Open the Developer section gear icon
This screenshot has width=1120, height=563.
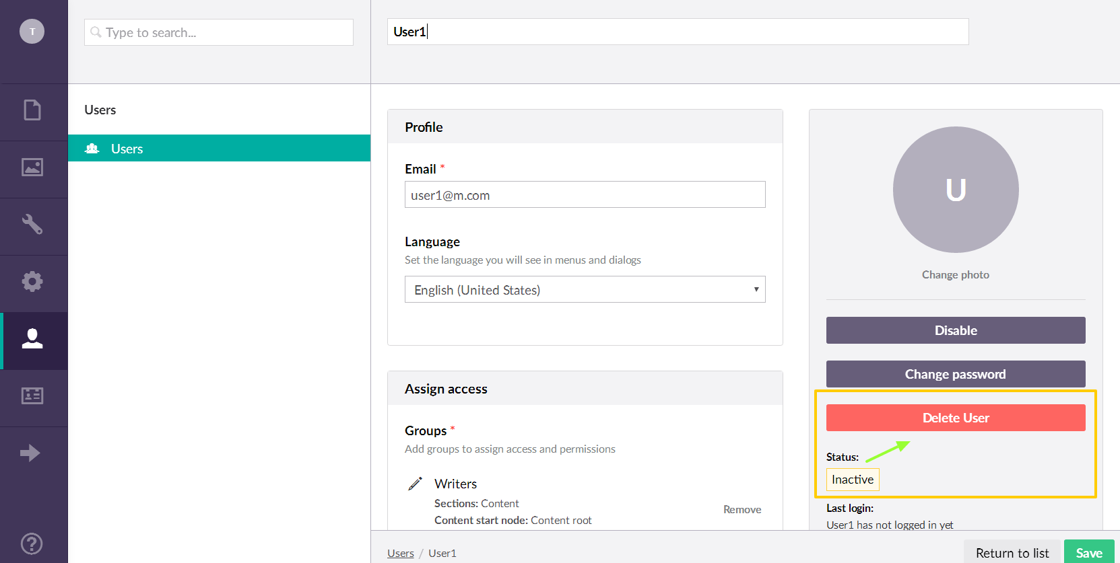[32, 281]
